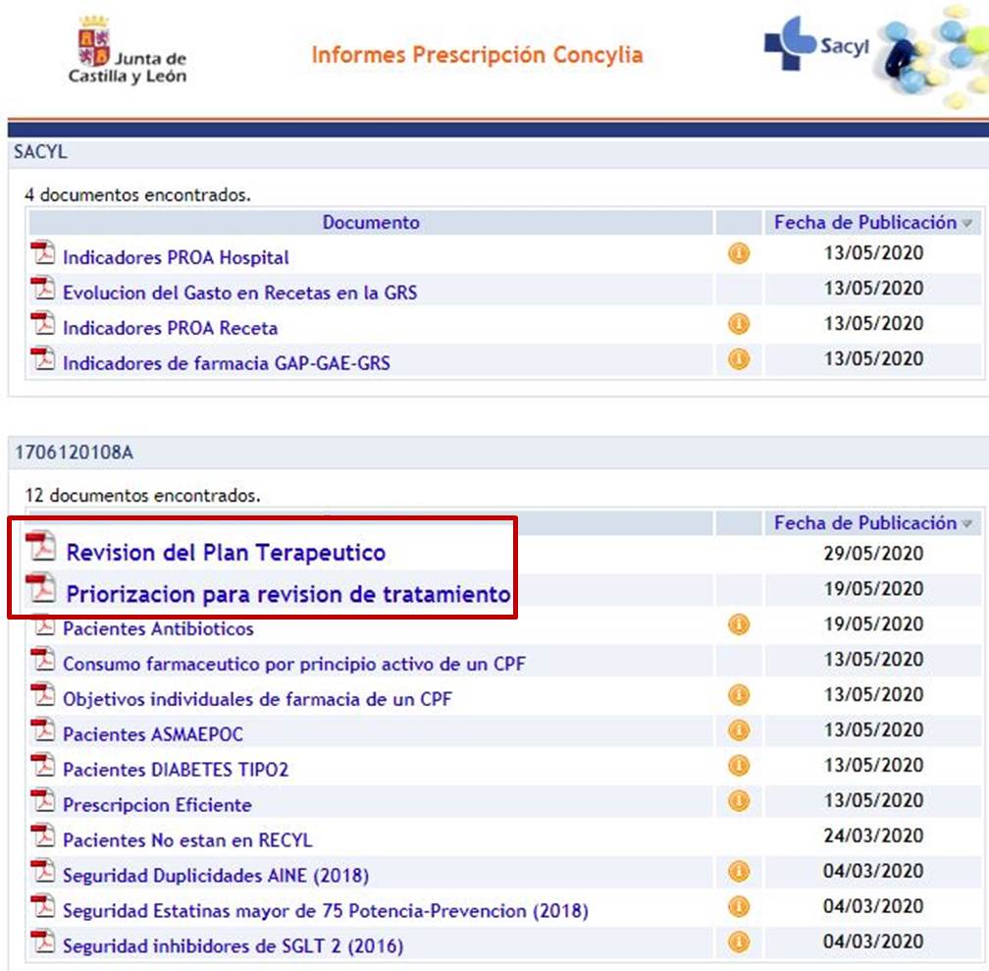
Task: Sort SACYL table by Fecha de Publicación arrow
Action: click(968, 224)
